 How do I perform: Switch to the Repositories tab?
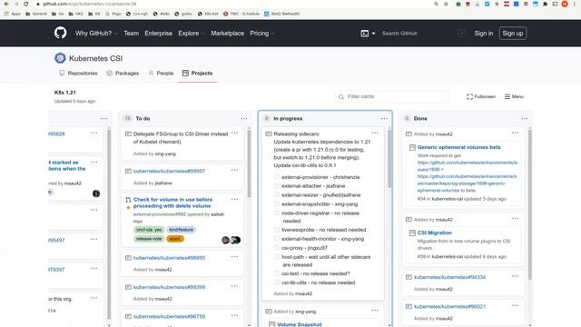point(79,74)
